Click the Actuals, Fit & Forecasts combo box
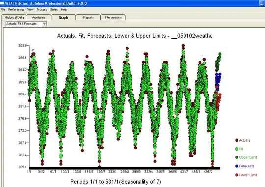265x187 pixels. point(26,24)
